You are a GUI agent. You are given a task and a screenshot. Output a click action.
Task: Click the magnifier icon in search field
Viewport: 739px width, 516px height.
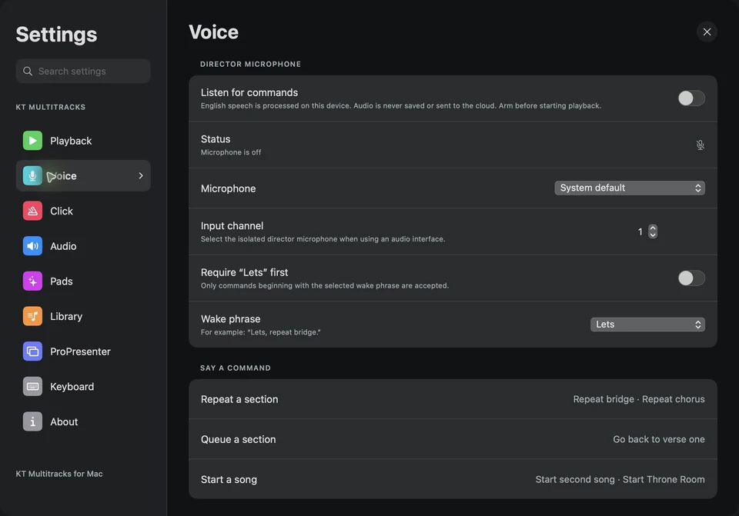[x=28, y=71]
